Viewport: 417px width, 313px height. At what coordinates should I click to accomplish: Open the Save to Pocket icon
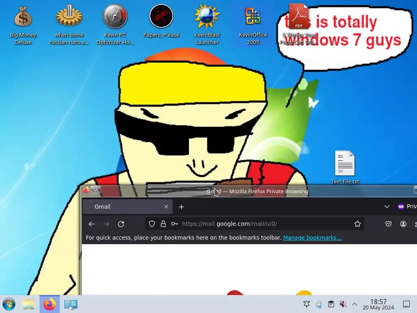(388, 224)
